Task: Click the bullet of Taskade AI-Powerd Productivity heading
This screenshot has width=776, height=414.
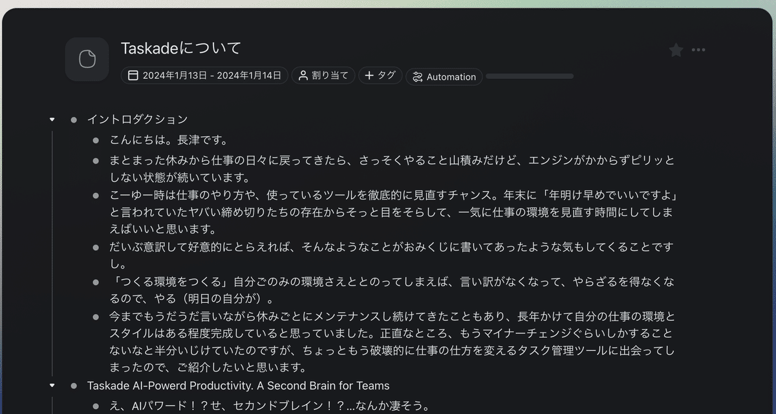Action: coord(74,386)
